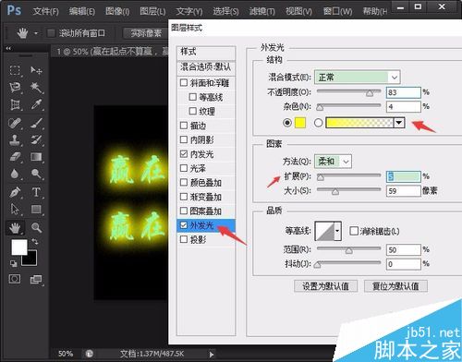This screenshot has width=462, height=362.
Task: Enable 滚动所有窗口 checkbox
Action: [51, 33]
